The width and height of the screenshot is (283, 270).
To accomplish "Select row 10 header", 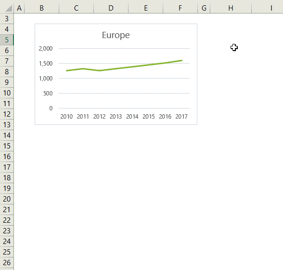I will click(x=7, y=93).
